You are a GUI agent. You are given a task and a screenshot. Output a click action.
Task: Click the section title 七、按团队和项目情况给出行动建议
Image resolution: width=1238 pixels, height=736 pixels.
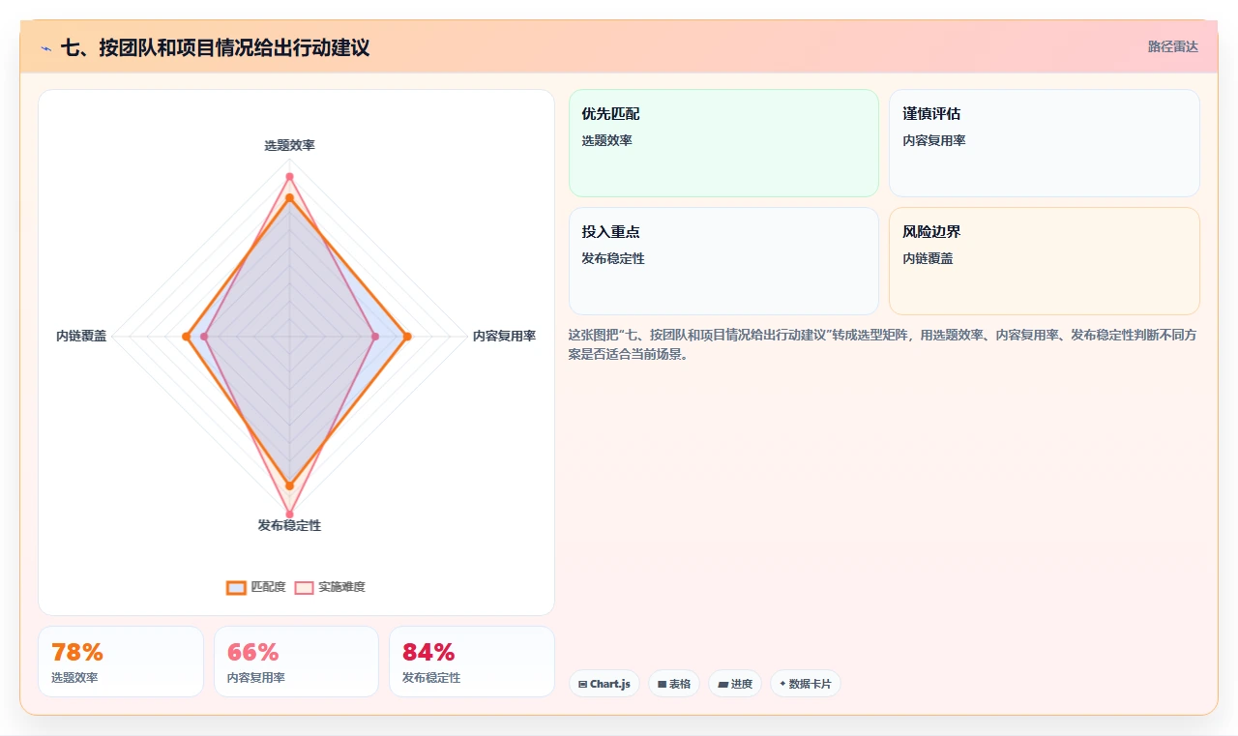[x=215, y=47]
